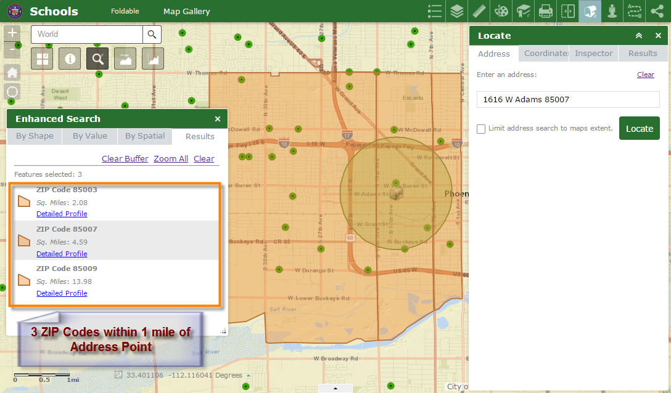Open the basemap gallery grid widget
This screenshot has height=393, width=671.
(x=42, y=59)
